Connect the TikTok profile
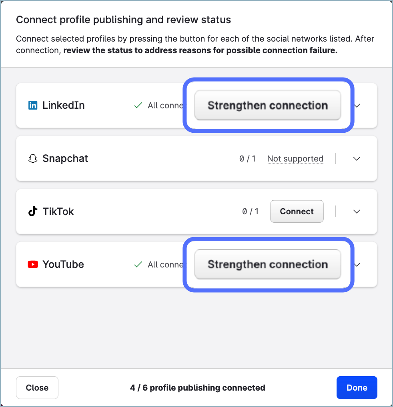This screenshot has width=393, height=407. [x=297, y=211]
